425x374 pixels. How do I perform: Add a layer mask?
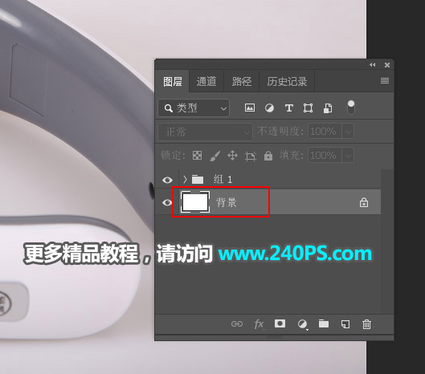pyautogui.click(x=280, y=323)
